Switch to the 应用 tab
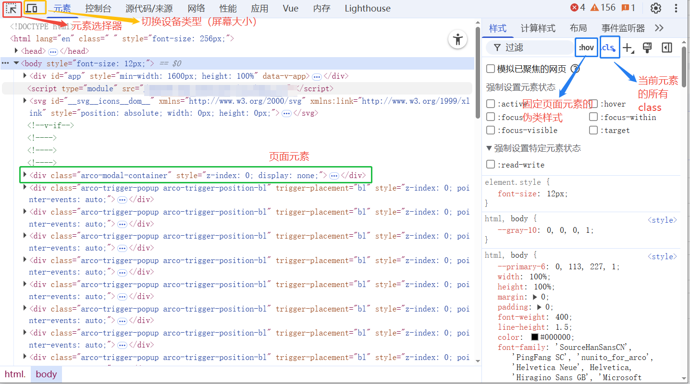690x384 pixels. pos(260,8)
